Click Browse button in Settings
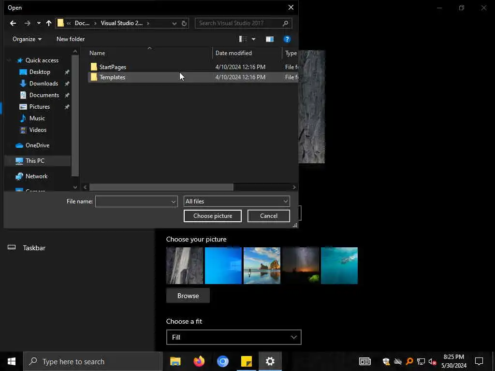The height and width of the screenshot is (371, 495). click(188, 296)
